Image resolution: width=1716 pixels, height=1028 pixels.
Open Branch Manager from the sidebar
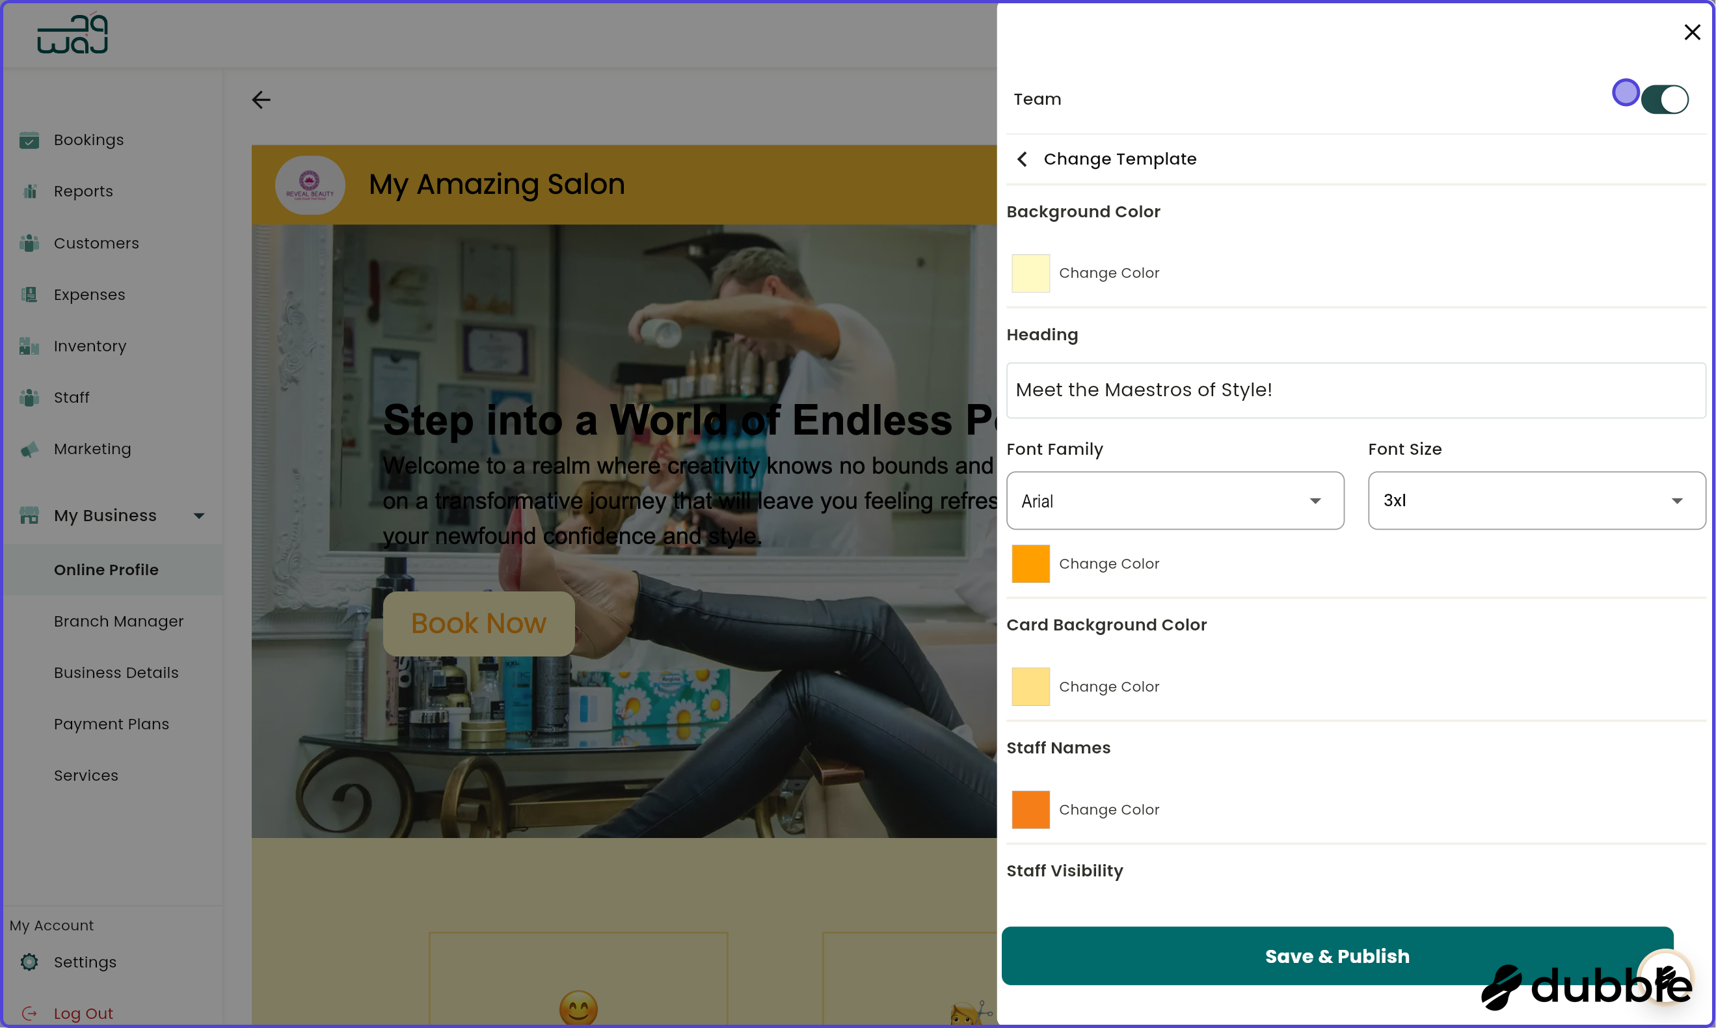(118, 621)
